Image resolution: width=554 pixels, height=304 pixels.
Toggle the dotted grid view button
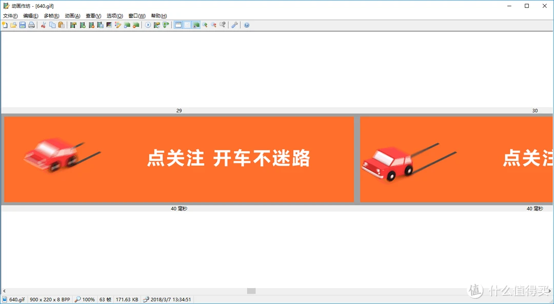[187, 25]
